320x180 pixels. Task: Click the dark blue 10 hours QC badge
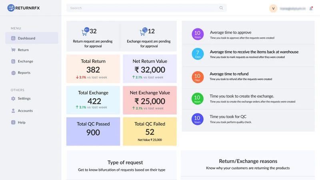(x=197, y=119)
